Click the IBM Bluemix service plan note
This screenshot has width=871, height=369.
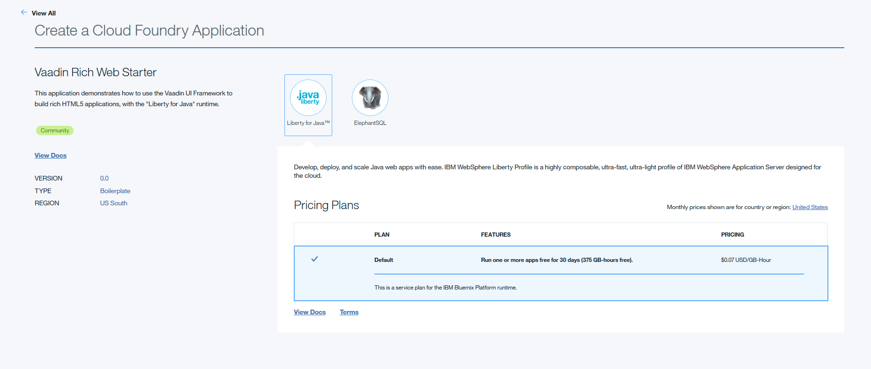tap(446, 288)
